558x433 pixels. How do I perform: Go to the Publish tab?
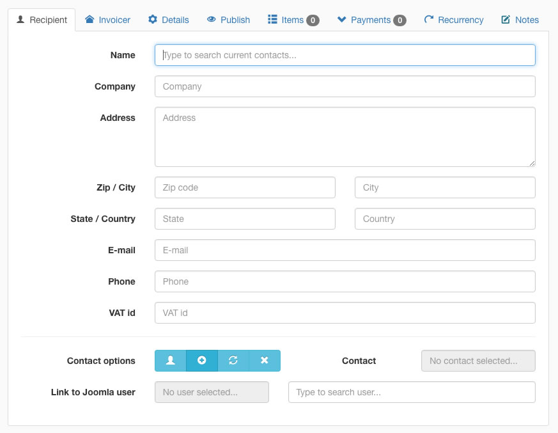pos(228,20)
